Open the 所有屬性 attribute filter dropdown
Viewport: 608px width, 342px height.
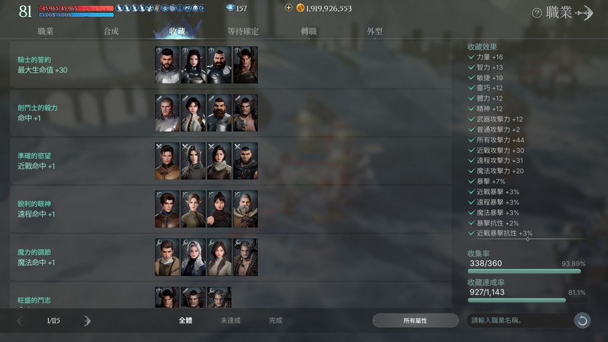click(x=415, y=320)
